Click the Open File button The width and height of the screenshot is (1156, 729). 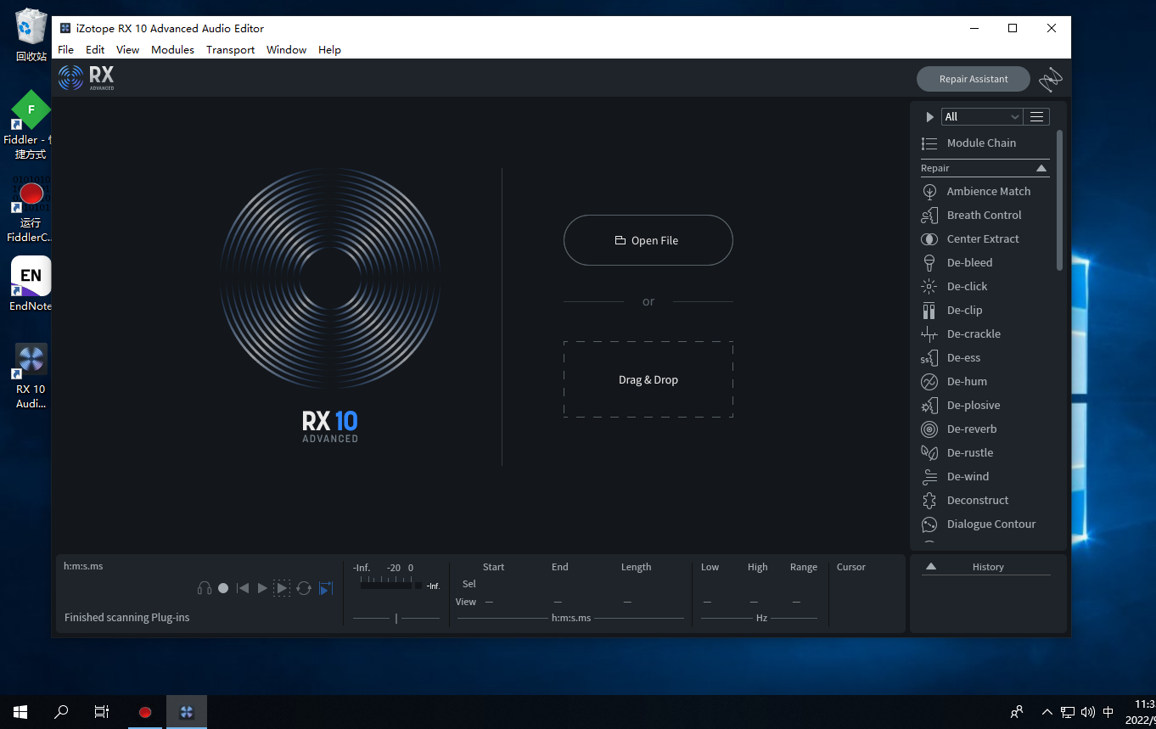pyautogui.click(x=648, y=240)
